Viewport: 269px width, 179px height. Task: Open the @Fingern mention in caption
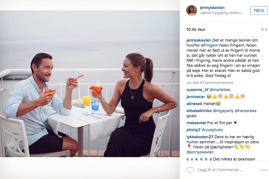(209, 46)
